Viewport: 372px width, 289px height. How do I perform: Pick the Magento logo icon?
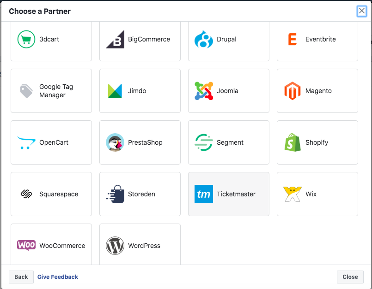point(293,91)
